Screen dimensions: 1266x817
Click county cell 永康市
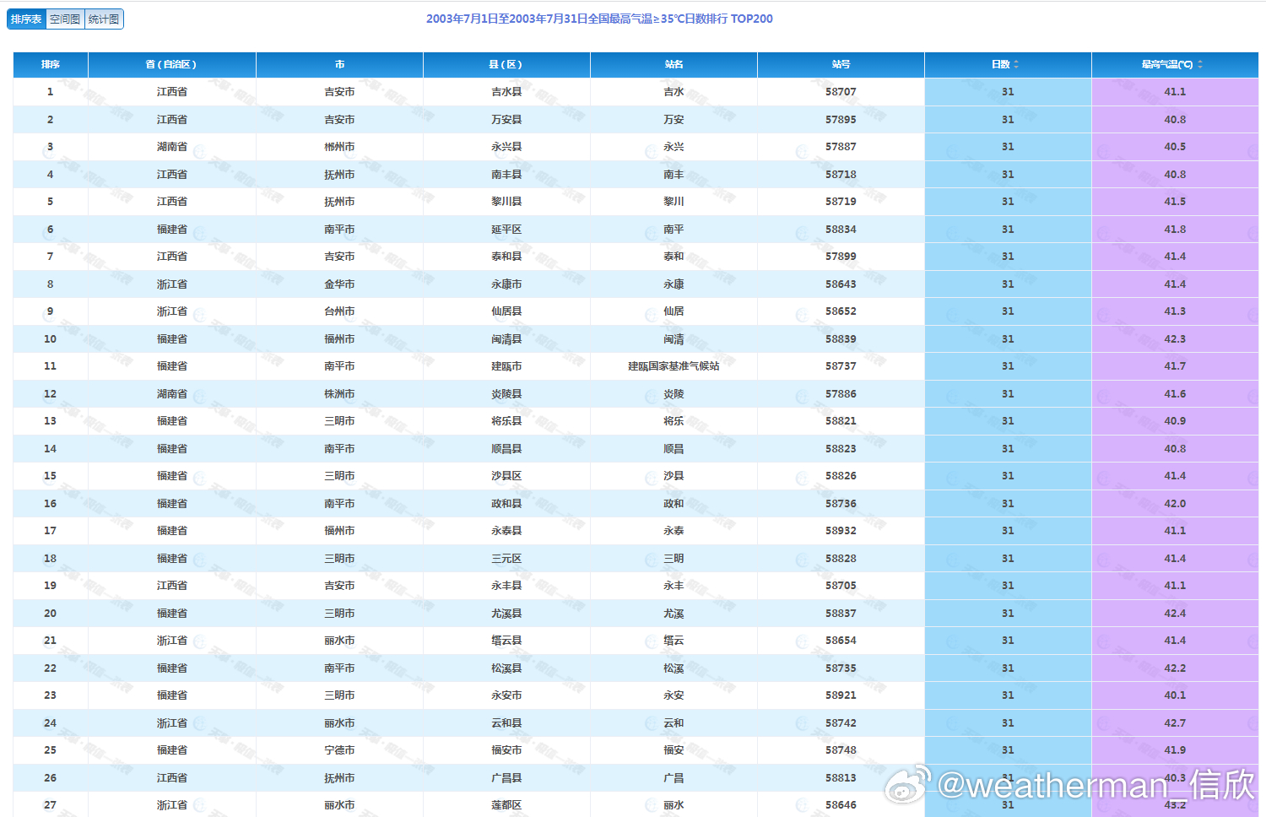tap(506, 284)
